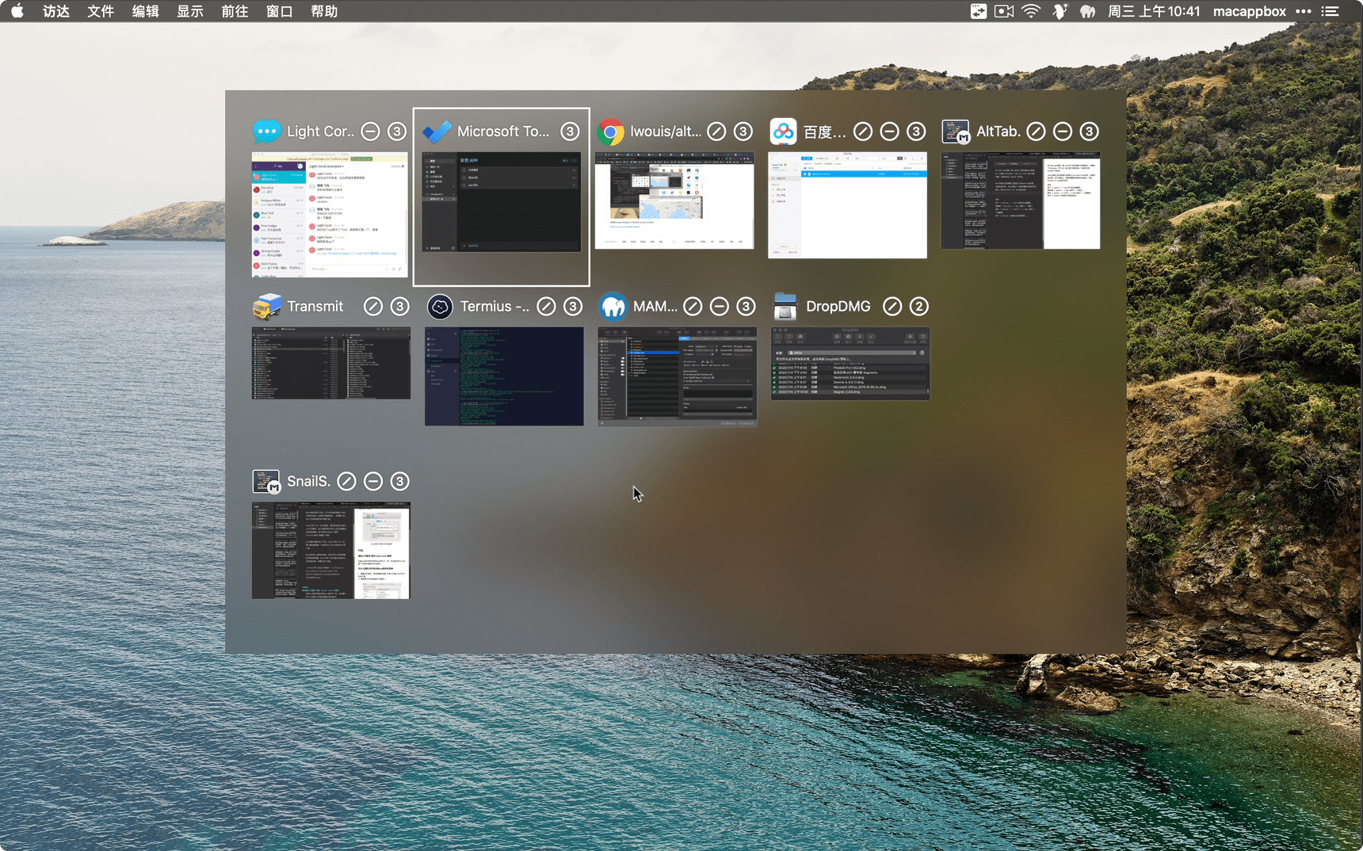Open the 窗口 menu
The height and width of the screenshot is (851, 1363).
click(x=280, y=11)
